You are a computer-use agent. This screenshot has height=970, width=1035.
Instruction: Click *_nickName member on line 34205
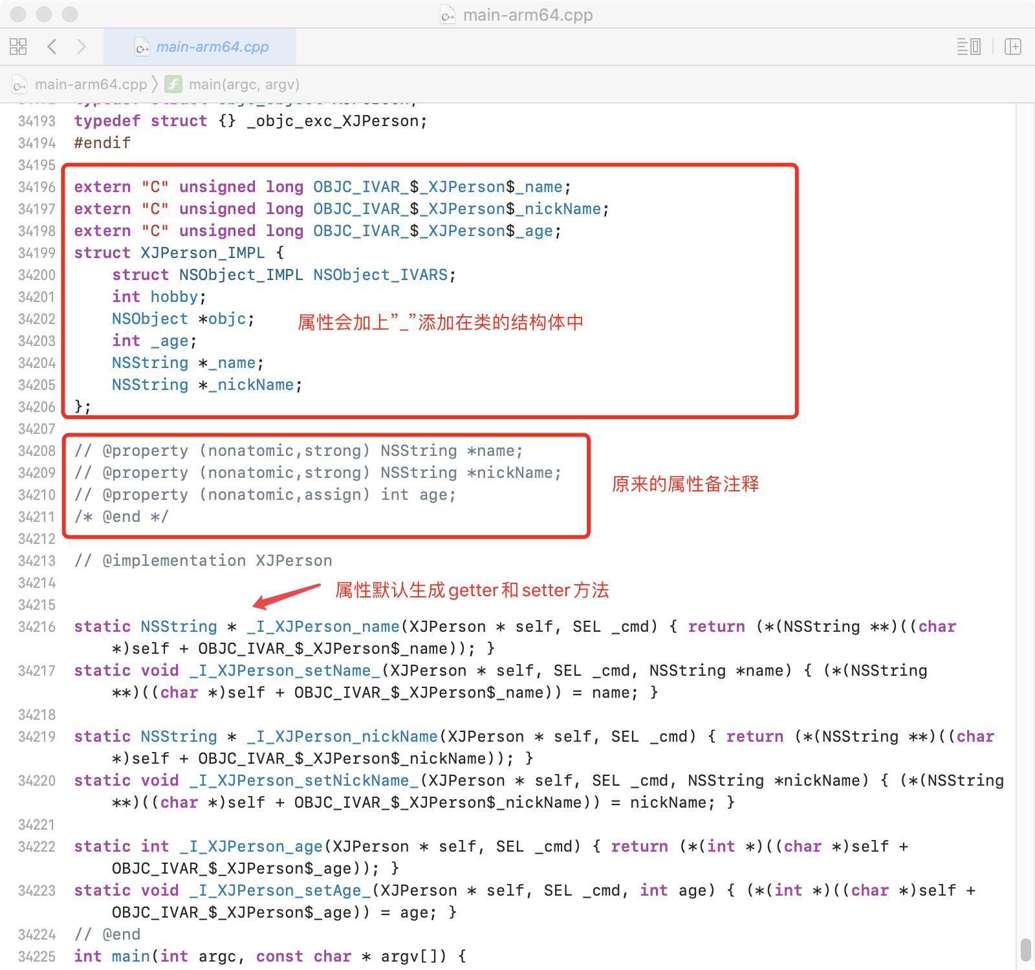click(x=246, y=385)
